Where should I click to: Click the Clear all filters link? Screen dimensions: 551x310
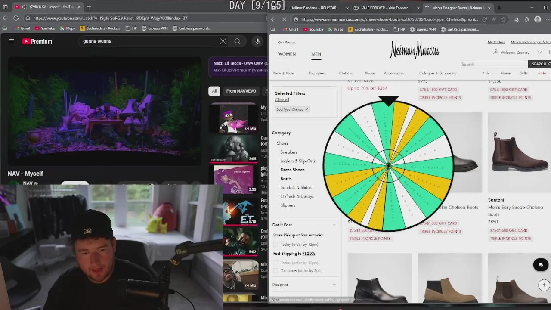282,100
